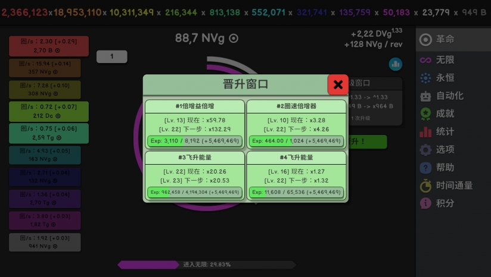
Task: Click the blue chart button near the circle
Action: pos(396,64)
